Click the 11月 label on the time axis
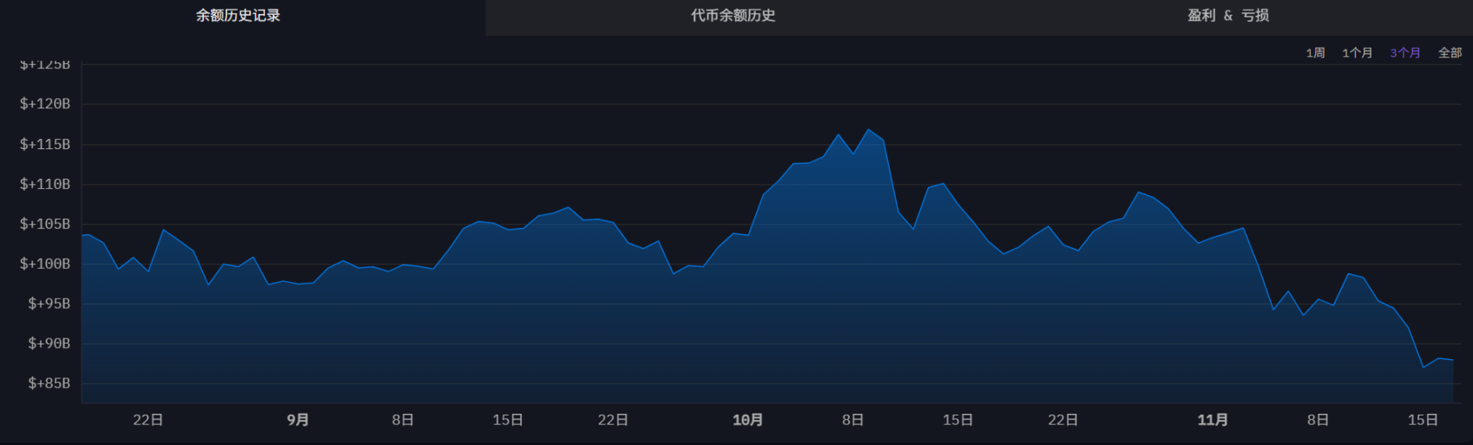This screenshot has width=1473, height=445. pyautogui.click(x=1213, y=420)
